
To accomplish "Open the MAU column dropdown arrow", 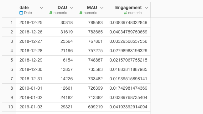I will (102, 8).
